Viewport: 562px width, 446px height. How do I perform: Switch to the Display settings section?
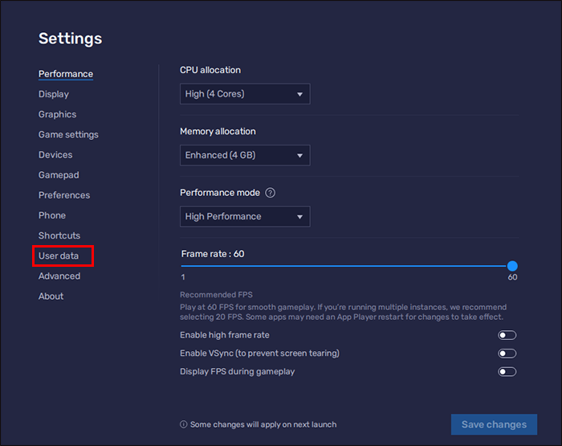click(54, 94)
